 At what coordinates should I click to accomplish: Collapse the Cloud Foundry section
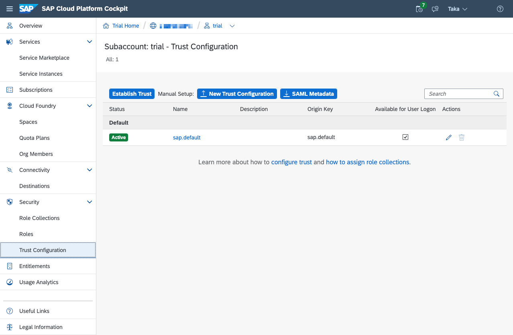pos(90,106)
